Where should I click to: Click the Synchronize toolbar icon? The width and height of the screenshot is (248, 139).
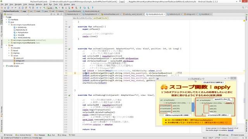pos(8,8)
